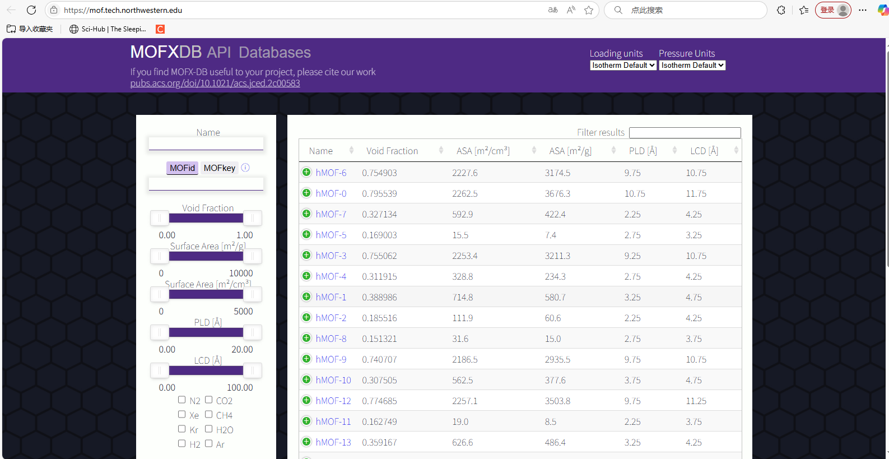Check the H2O adsorbate checkbox
This screenshot has height=459, width=889.
(x=208, y=429)
